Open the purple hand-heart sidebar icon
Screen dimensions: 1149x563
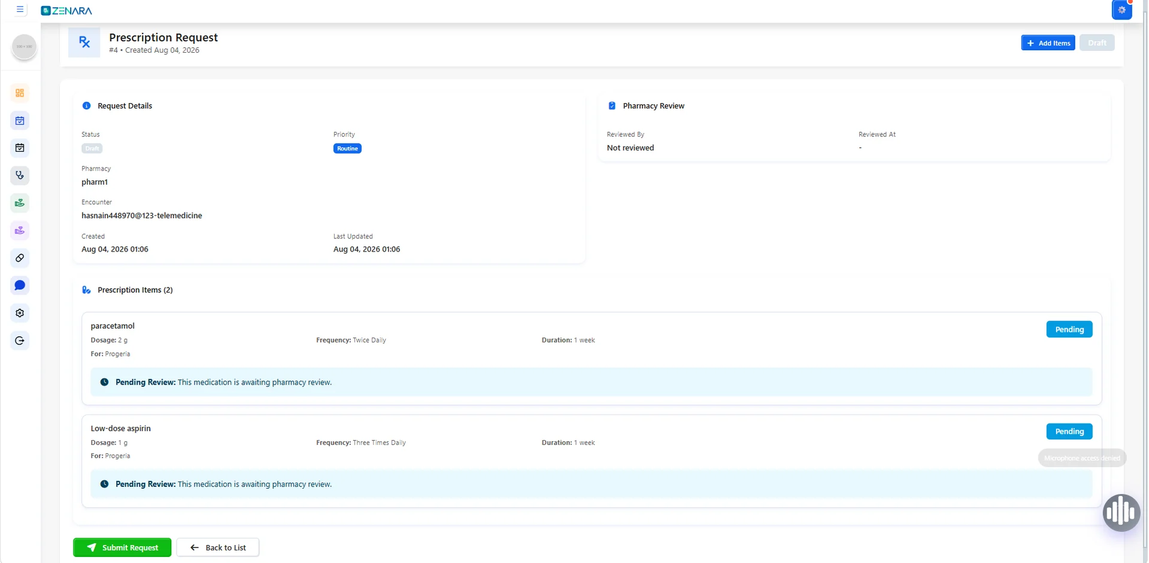pyautogui.click(x=20, y=231)
